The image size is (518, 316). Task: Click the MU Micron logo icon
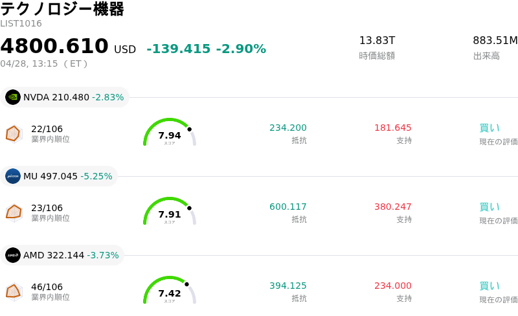[13, 176]
